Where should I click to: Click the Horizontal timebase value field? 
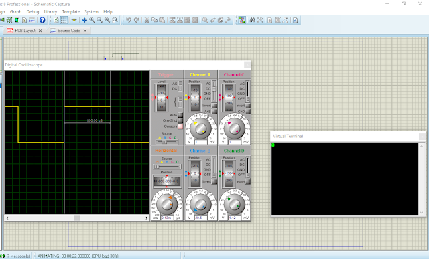coord(167,218)
